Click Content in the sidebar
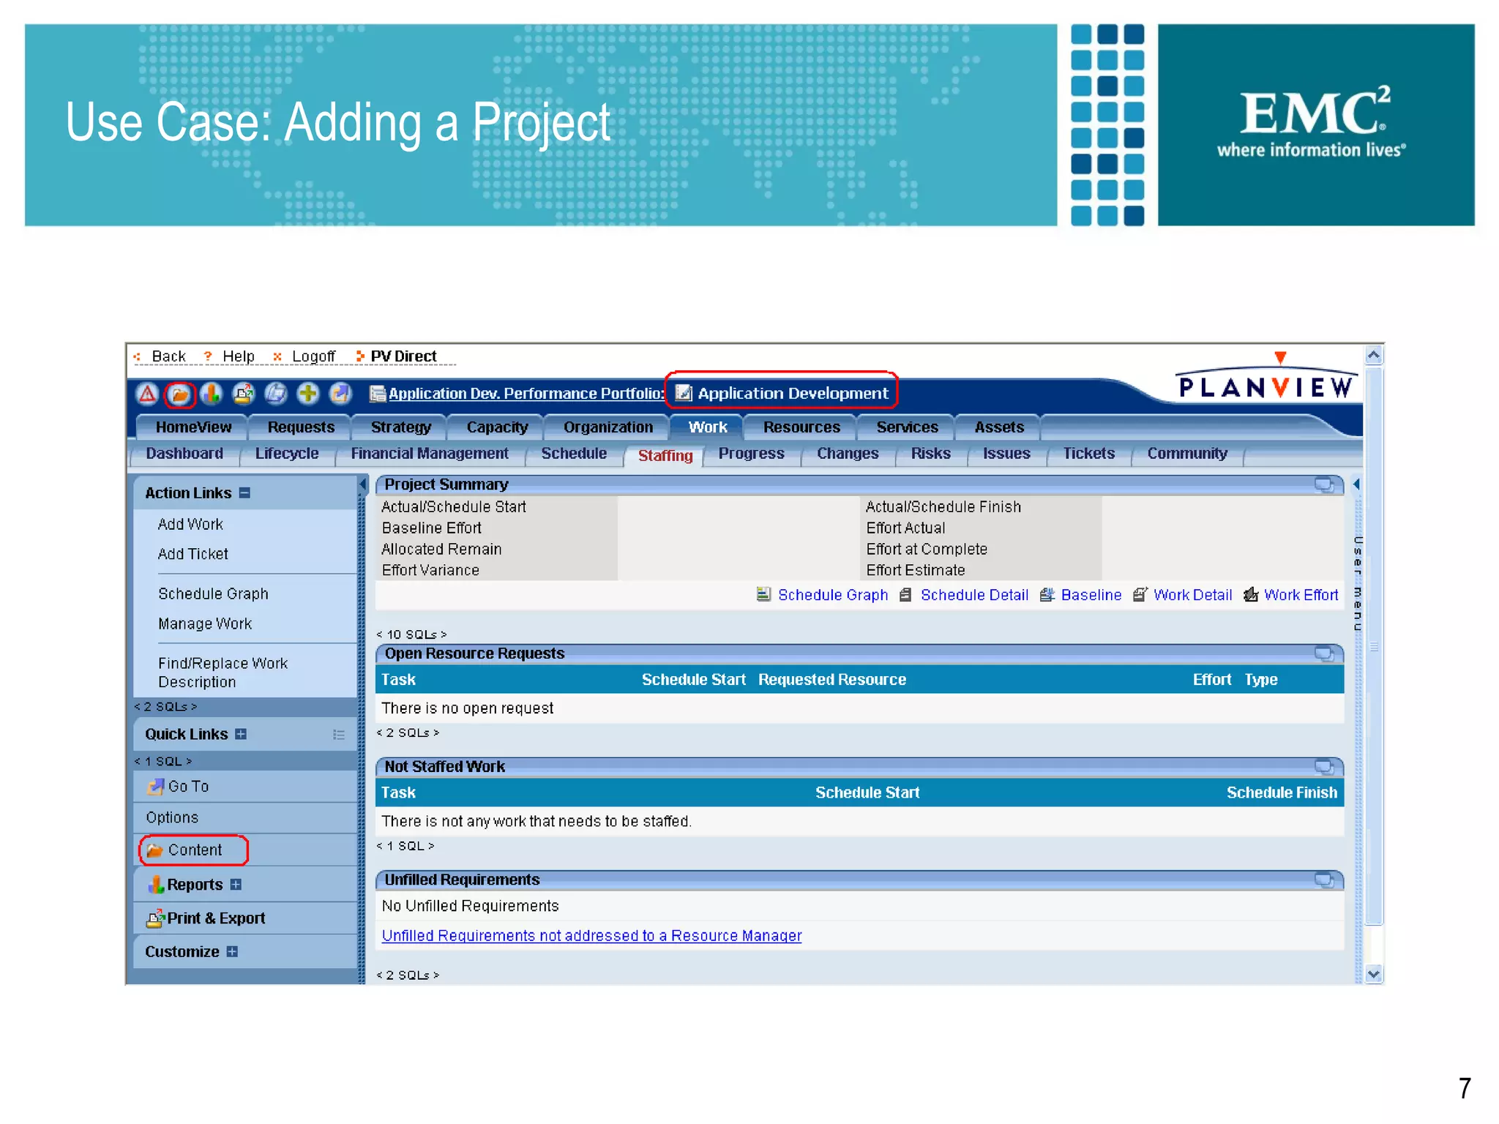Viewport: 1499px width, 1124px height. 195,850
